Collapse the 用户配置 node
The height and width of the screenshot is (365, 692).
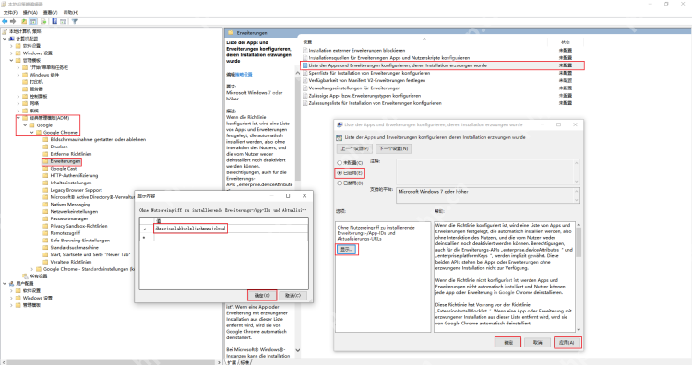click(5, 284)
